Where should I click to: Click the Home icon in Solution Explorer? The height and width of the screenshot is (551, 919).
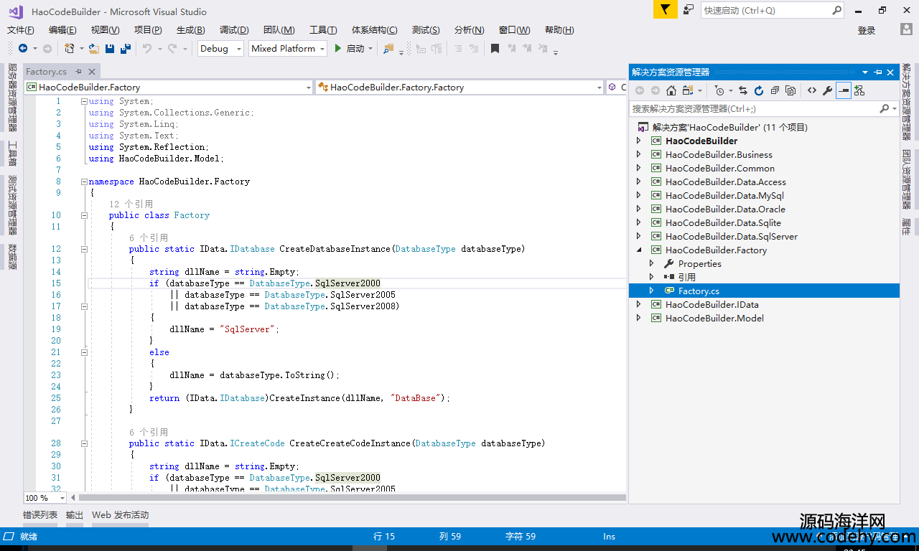[671, 90]
